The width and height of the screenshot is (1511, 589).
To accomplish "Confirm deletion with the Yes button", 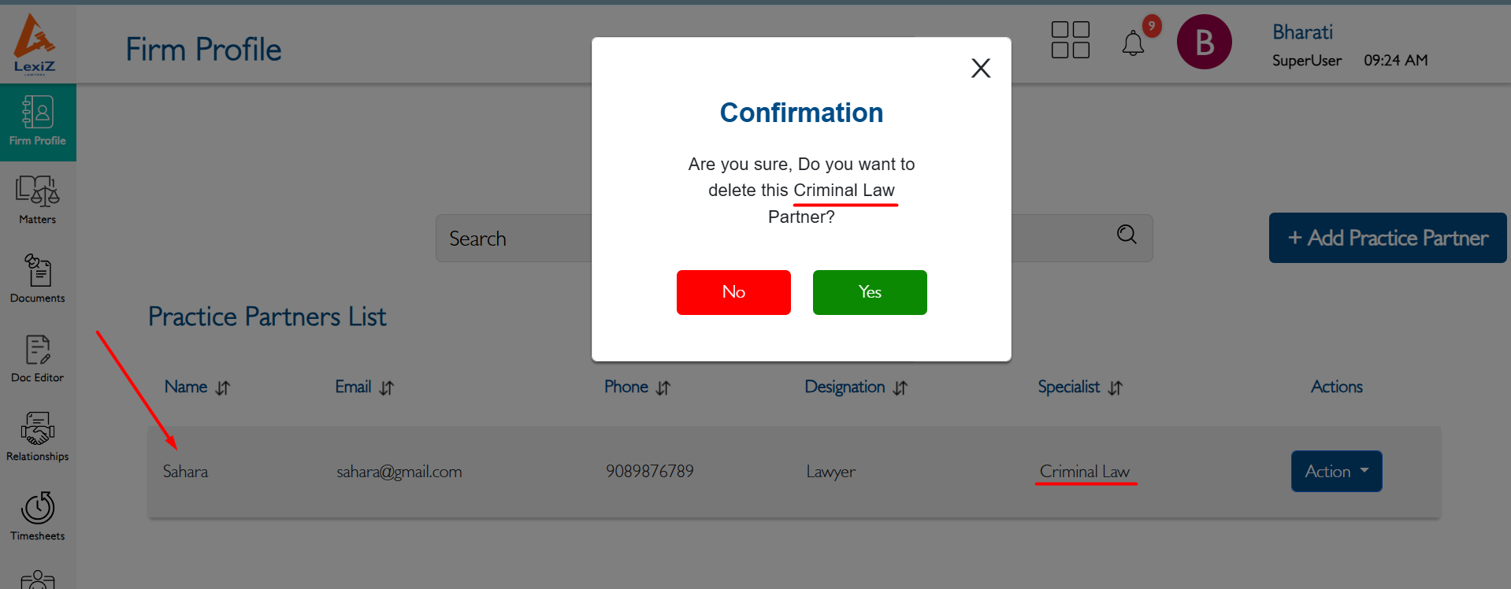I will tap(869, 292).
